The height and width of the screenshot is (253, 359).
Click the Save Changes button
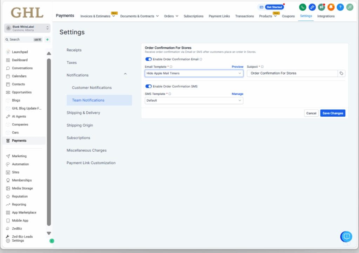coord(332,113)
